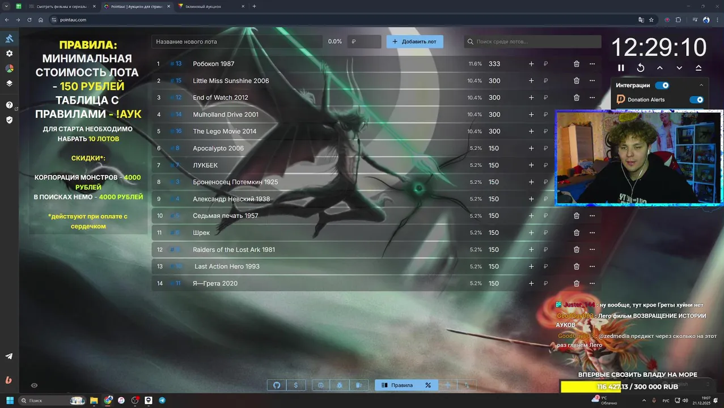The image size is (724, 408).
Task: Click the eye icon at bottom left
Action: point(34,385)
